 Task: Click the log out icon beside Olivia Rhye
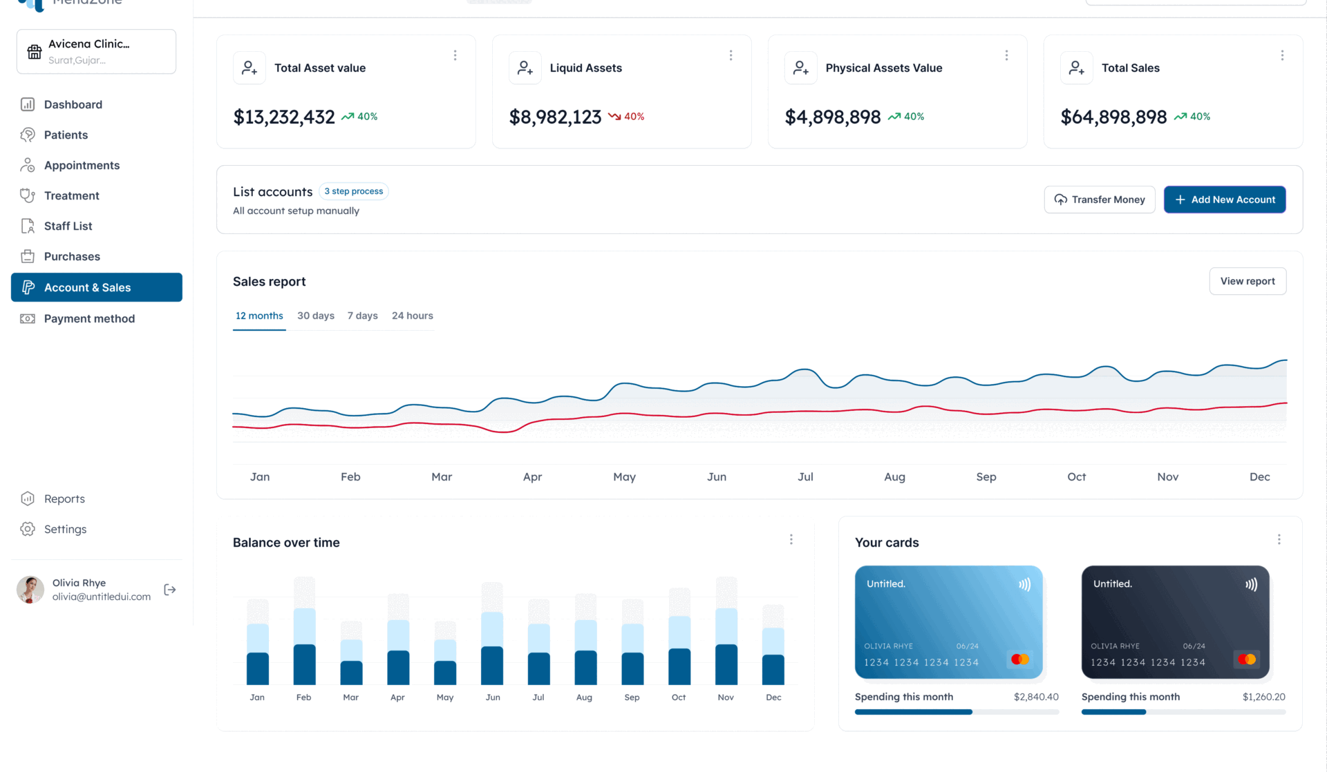click(170, 590)
